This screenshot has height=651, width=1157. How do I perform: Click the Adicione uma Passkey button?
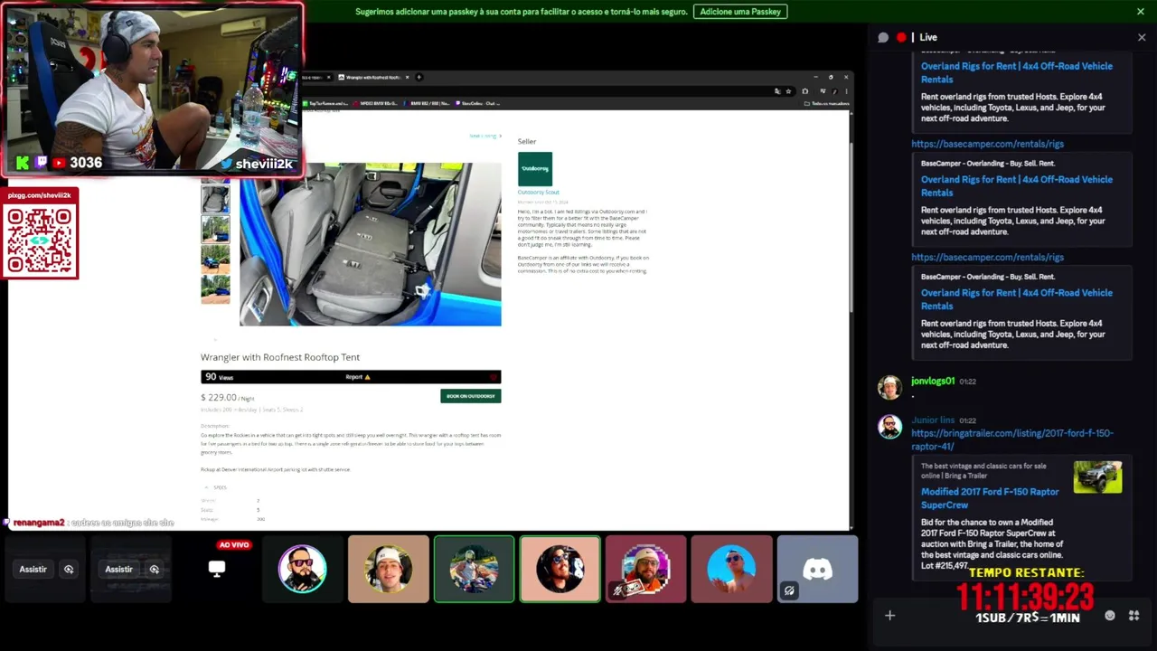click(x=740, y=12)
